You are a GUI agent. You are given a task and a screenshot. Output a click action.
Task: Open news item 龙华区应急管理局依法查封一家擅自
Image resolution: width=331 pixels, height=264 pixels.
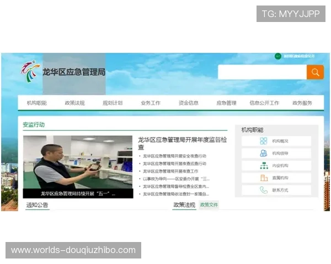click(176, 194)
